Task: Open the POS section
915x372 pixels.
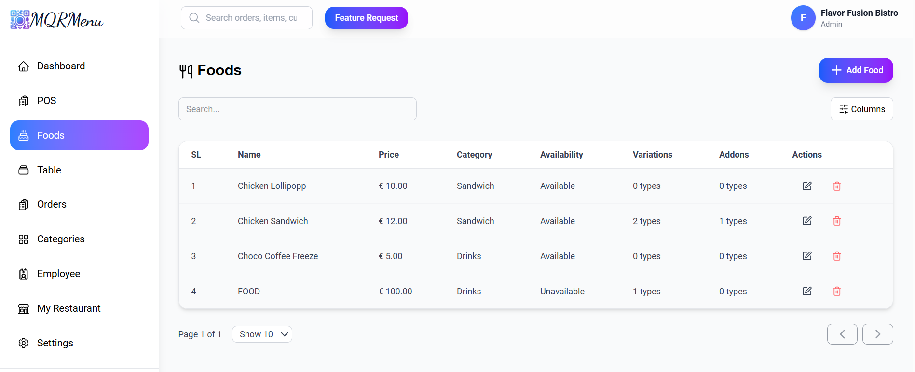Action: 46,101
